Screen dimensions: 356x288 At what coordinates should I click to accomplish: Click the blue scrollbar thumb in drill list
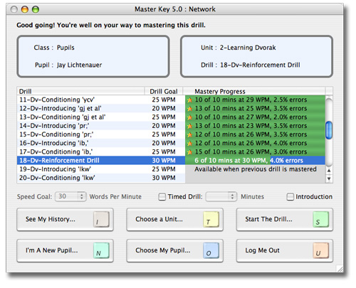point(329,130)
